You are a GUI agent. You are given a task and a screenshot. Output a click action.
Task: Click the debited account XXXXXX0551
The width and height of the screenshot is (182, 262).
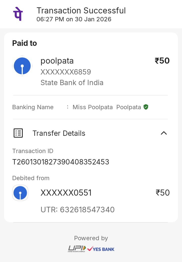[x=66, y=193]
